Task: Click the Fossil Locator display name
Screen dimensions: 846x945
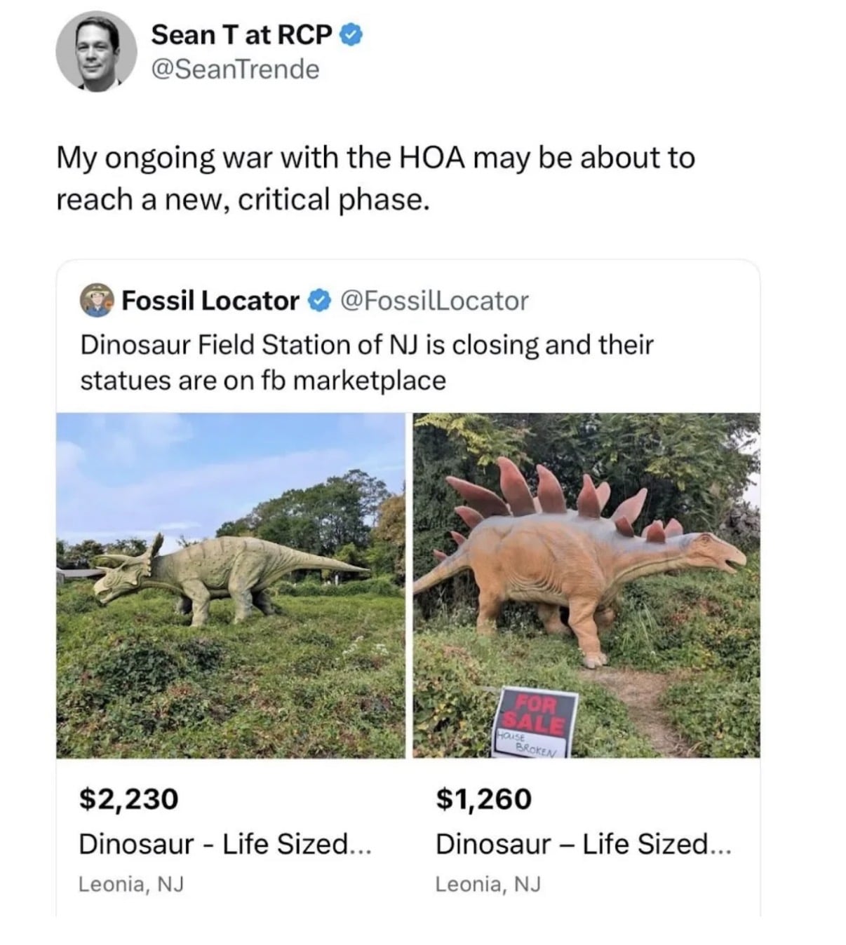Action: (x=210, y=301)
